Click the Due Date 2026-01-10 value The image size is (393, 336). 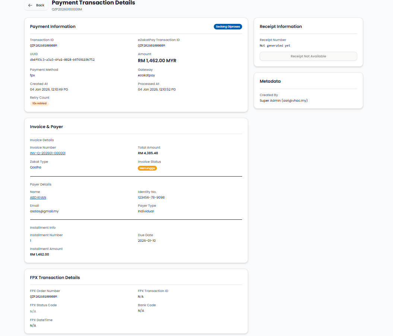[x=147, y=241]
